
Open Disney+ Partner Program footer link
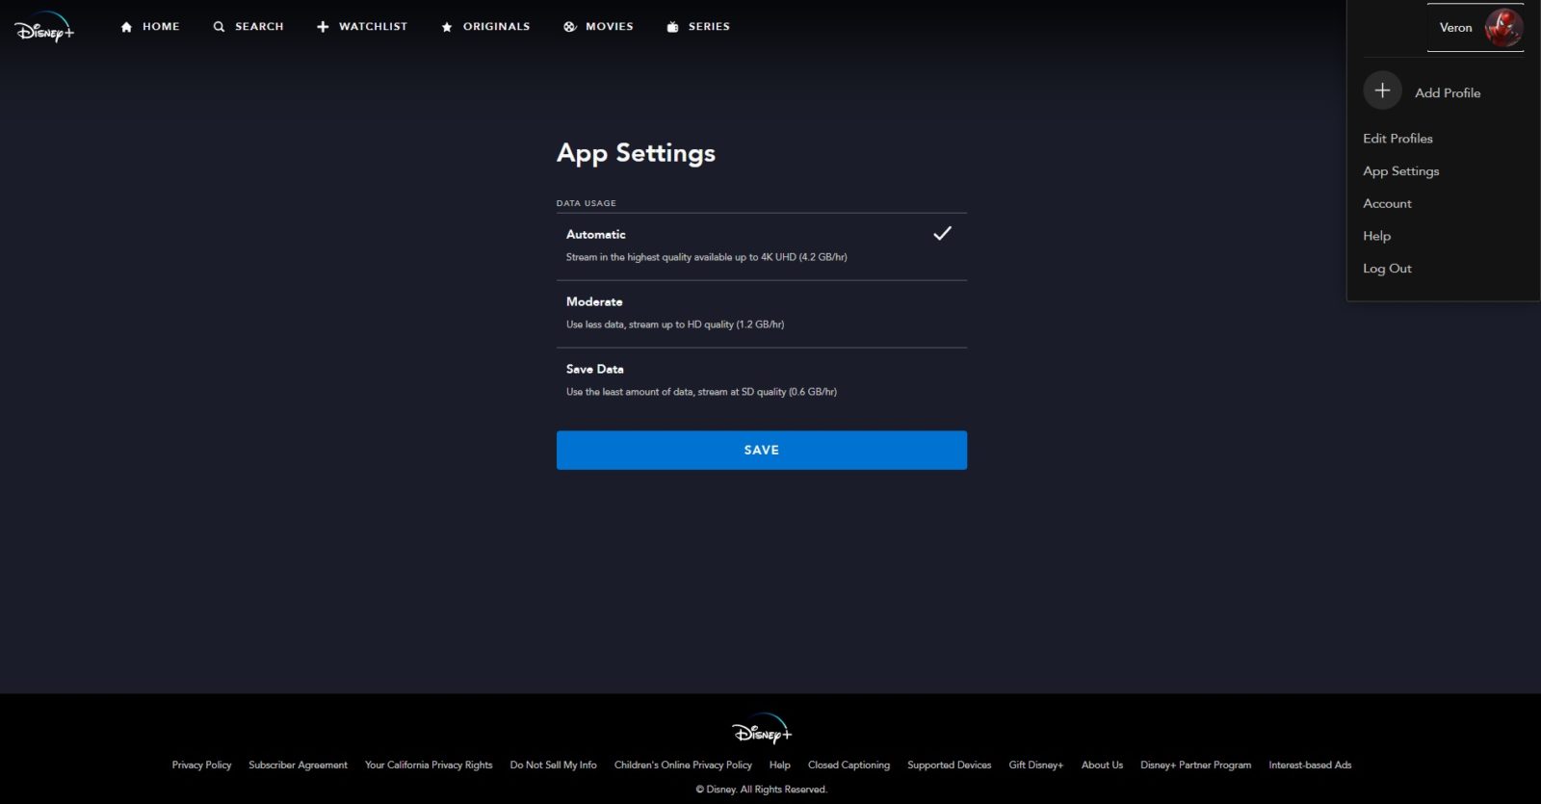click(1195, 765)
